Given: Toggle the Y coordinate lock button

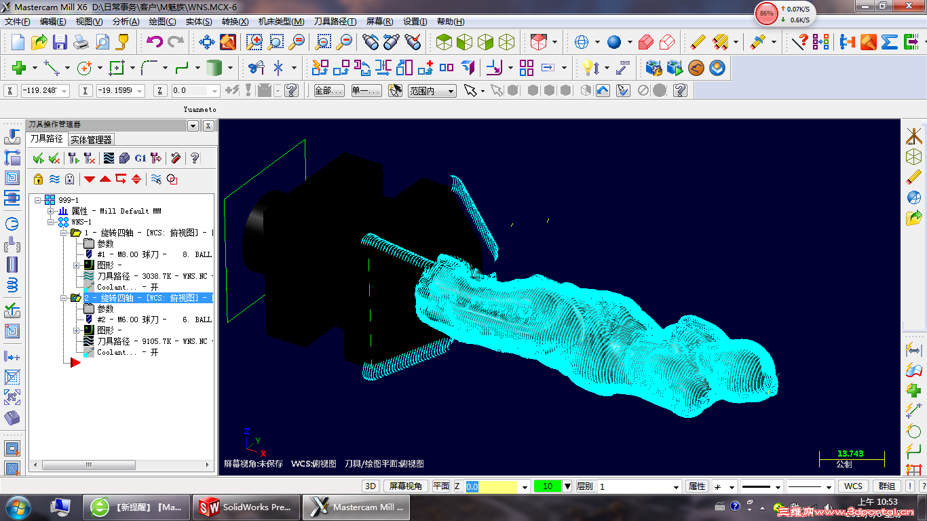Looking at the screenshot, I should [x=86, y=90].
